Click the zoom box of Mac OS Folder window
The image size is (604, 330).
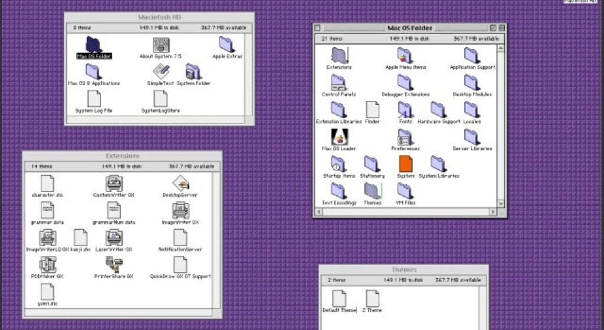(493, 28)
